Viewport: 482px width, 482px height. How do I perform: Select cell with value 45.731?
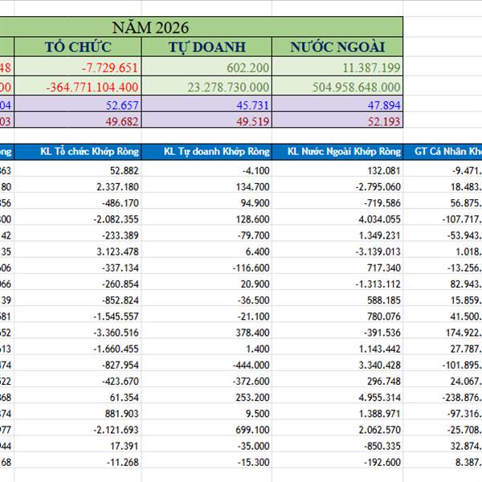tap(206, 104)
